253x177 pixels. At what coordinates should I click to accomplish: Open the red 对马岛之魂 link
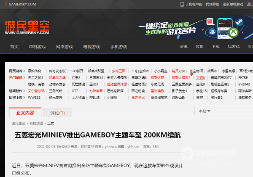pos(57,77)
